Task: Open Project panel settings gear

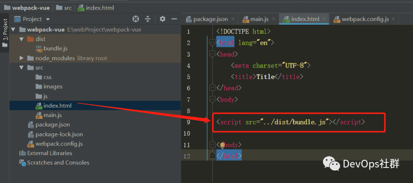Action: (163, 19)
